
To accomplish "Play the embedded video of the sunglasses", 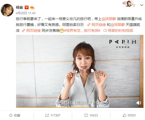I will (x=80, y=71).
